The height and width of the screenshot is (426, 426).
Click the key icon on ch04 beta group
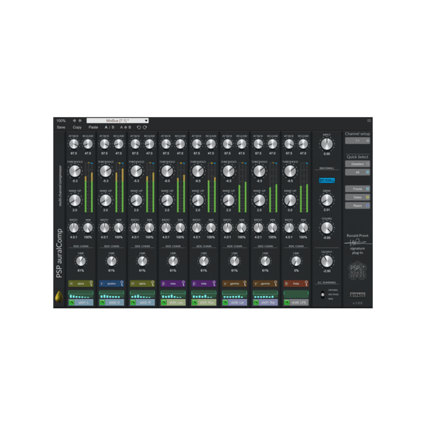[x=183, y=283]
